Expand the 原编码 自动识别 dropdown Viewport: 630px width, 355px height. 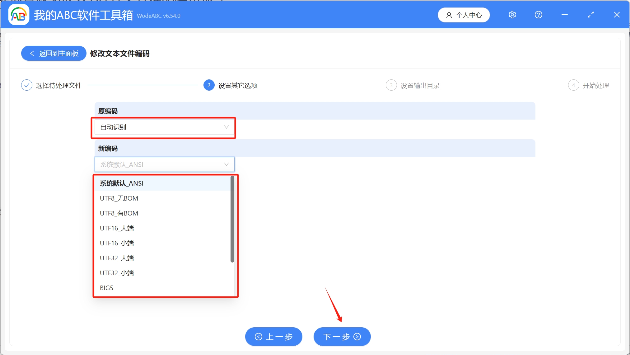(164, 127)
